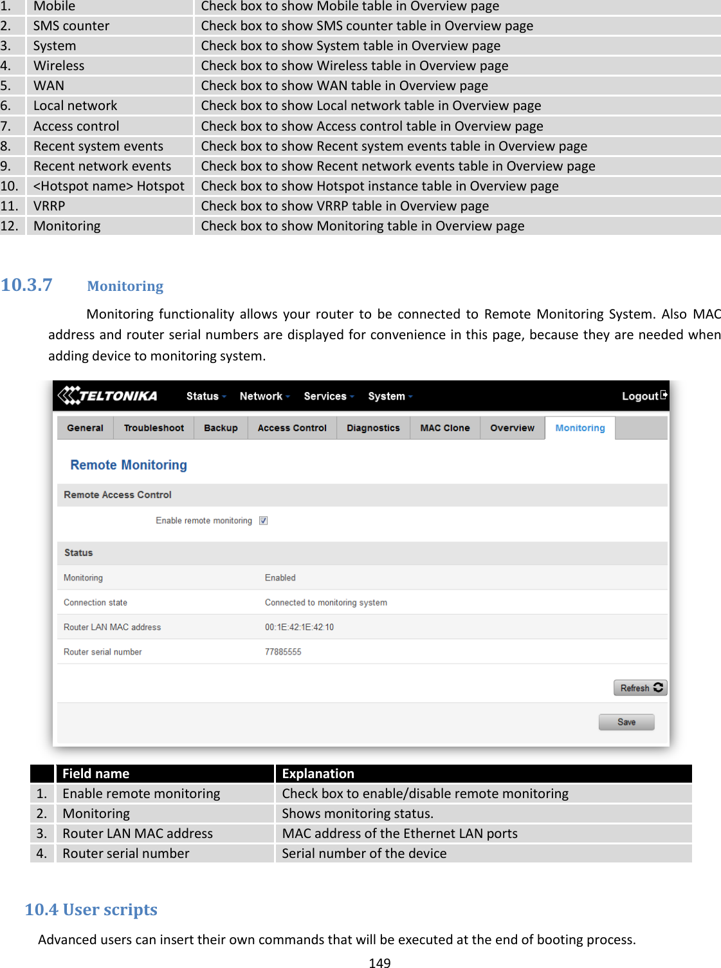Image resolution: width=721 pixels, height=968 pixels.
Task: Switch to the General tab
Action: click(84, 427)
